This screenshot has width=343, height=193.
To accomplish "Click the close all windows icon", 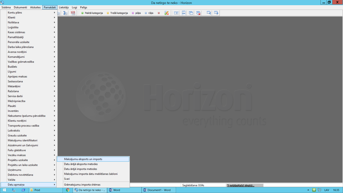I will click(198, 13).
